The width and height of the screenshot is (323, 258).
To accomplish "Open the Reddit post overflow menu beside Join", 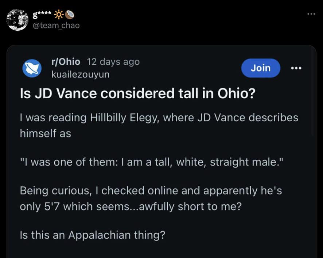I will click(x=296, y=68).
